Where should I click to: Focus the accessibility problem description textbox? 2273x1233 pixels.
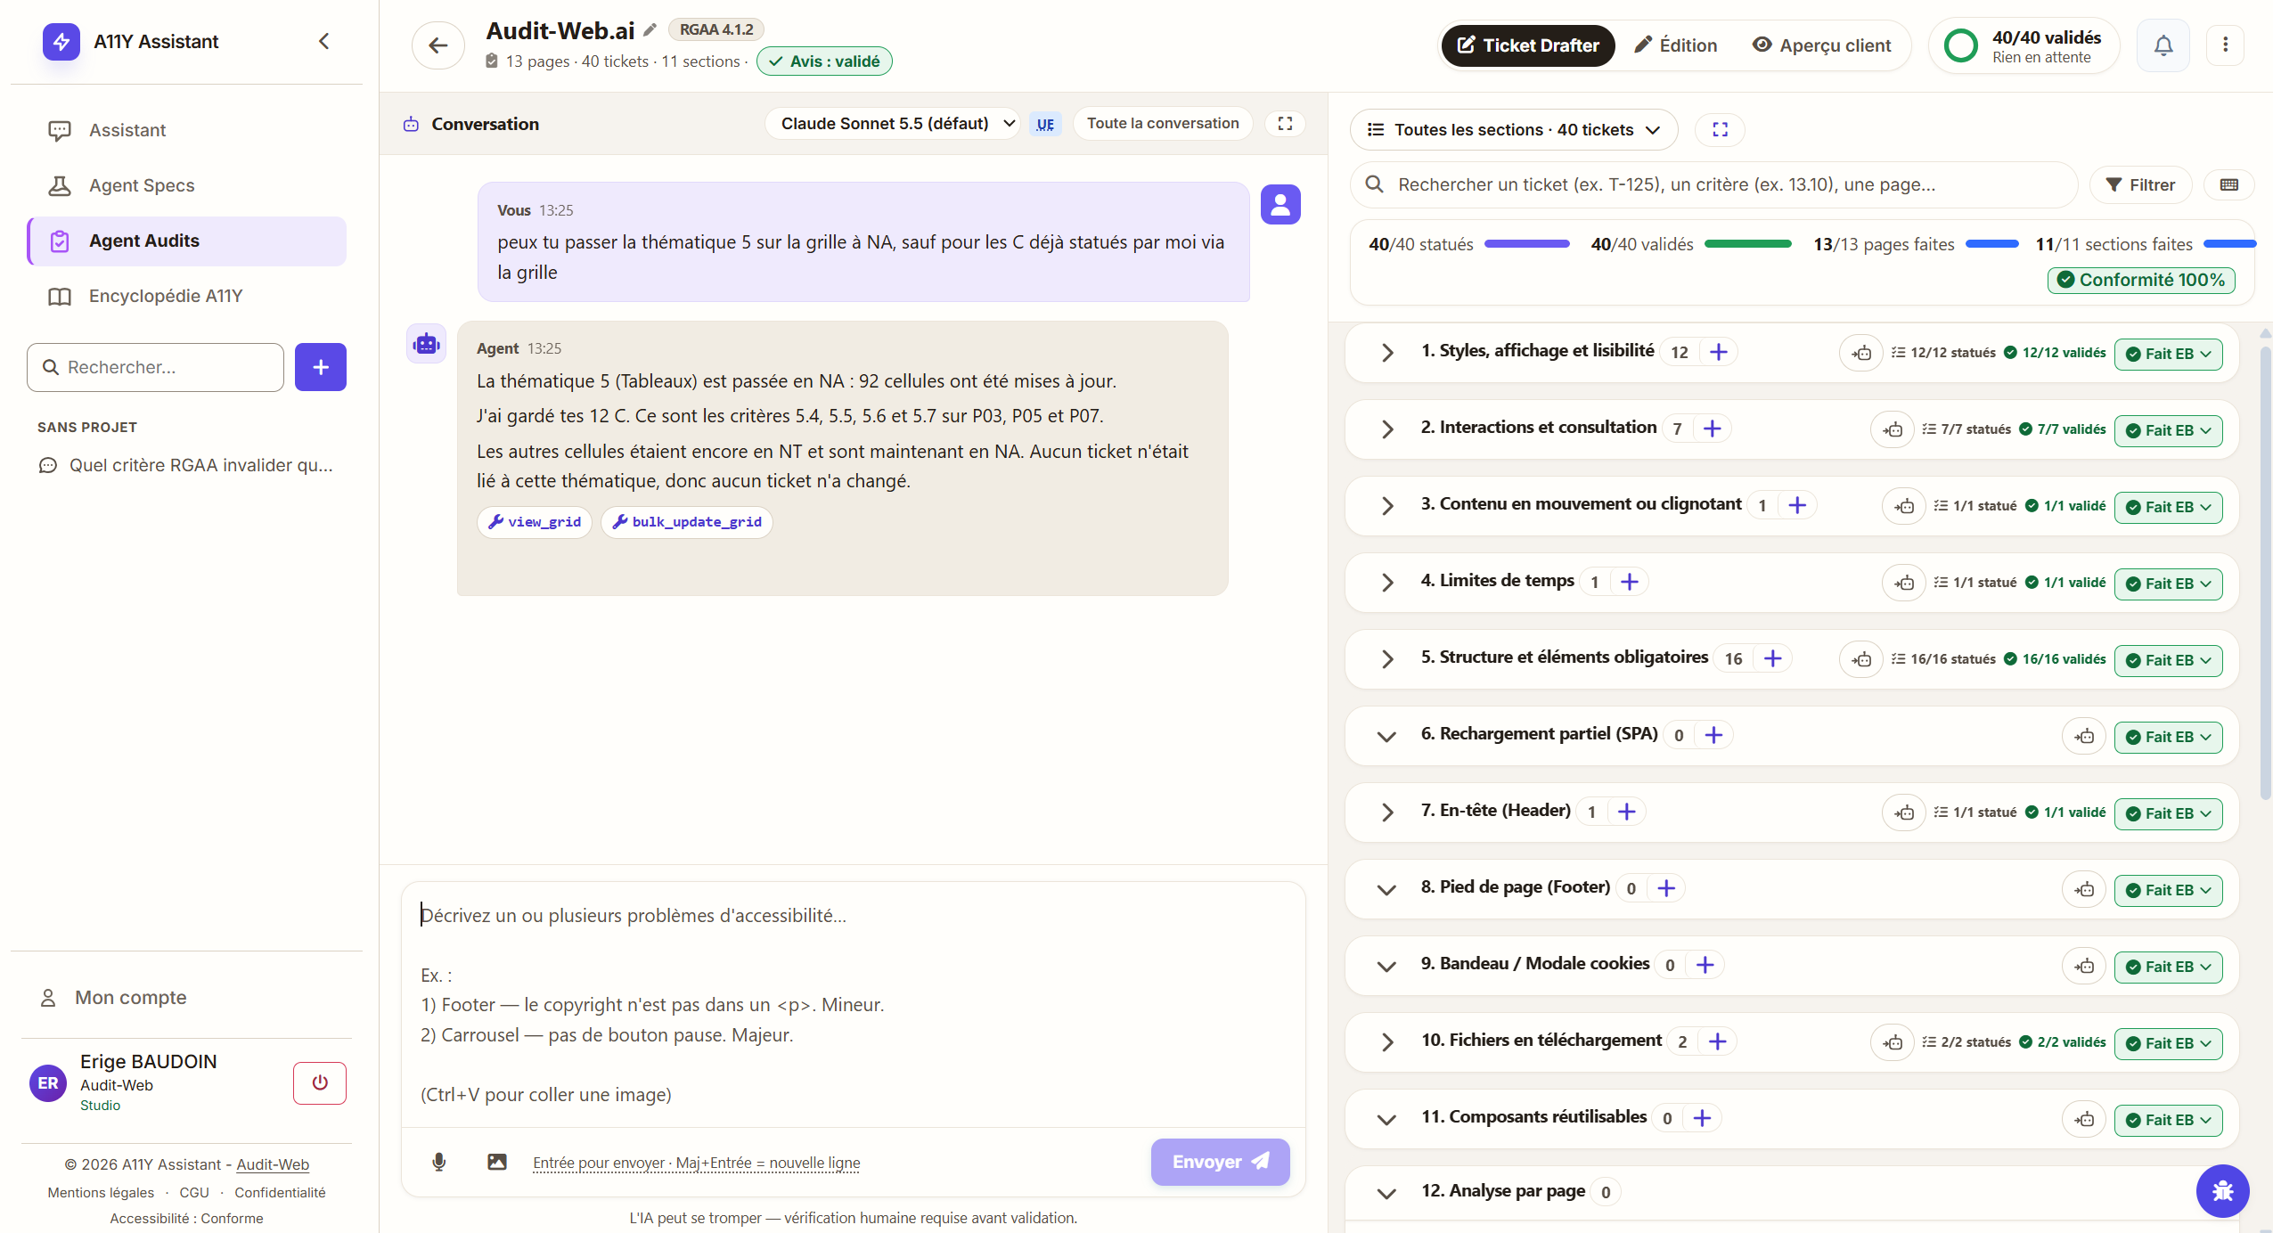[853, 1004]
